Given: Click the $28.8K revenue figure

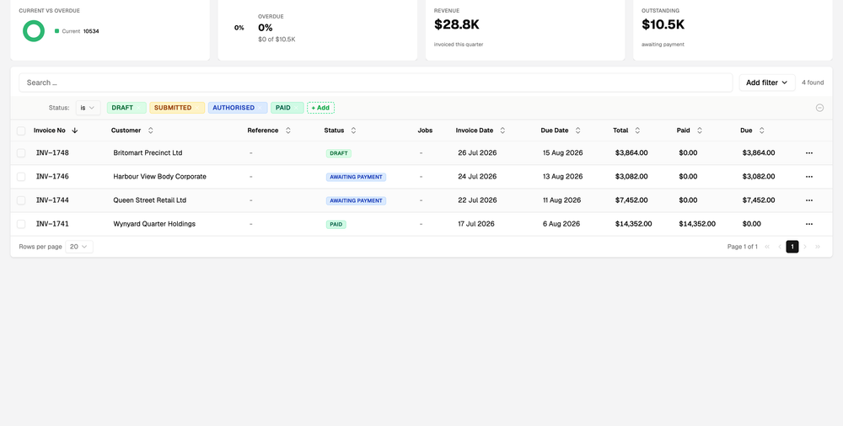Looking at the screenshot, I should (456, 24).
